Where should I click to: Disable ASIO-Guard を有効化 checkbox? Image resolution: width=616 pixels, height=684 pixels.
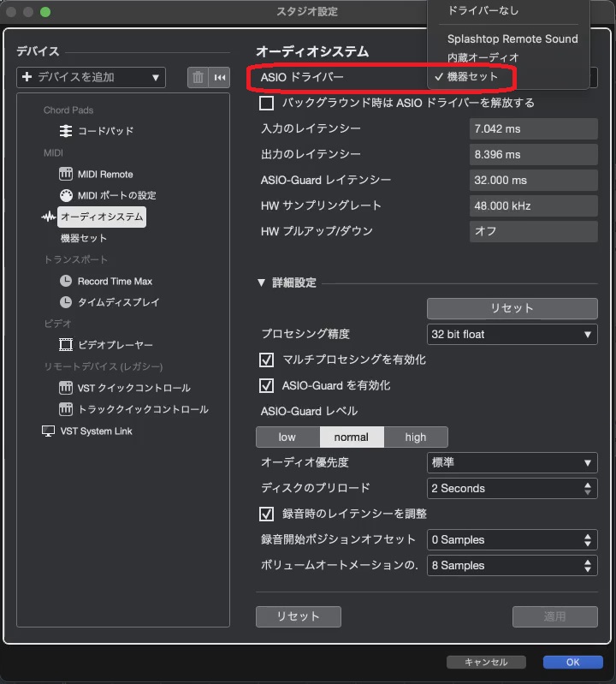(x=267, y=385)
